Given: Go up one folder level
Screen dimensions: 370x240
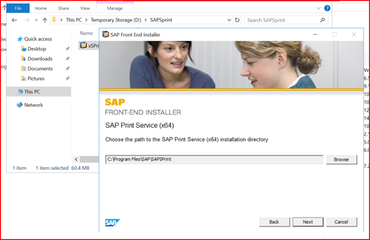Looking at the screenshot, I should point(45,20).
